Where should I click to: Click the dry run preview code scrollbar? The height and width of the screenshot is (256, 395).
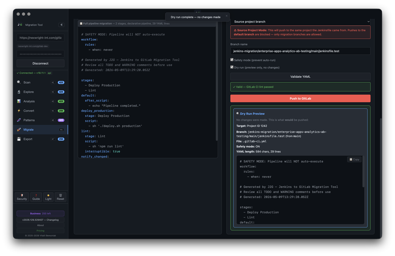click(x=363, y=172)
